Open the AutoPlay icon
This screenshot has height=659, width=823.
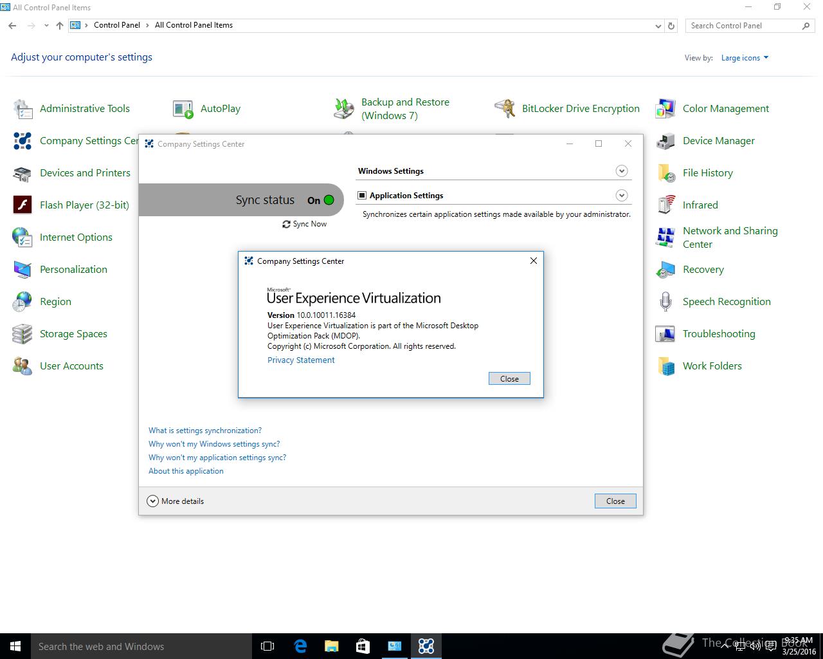183,109
